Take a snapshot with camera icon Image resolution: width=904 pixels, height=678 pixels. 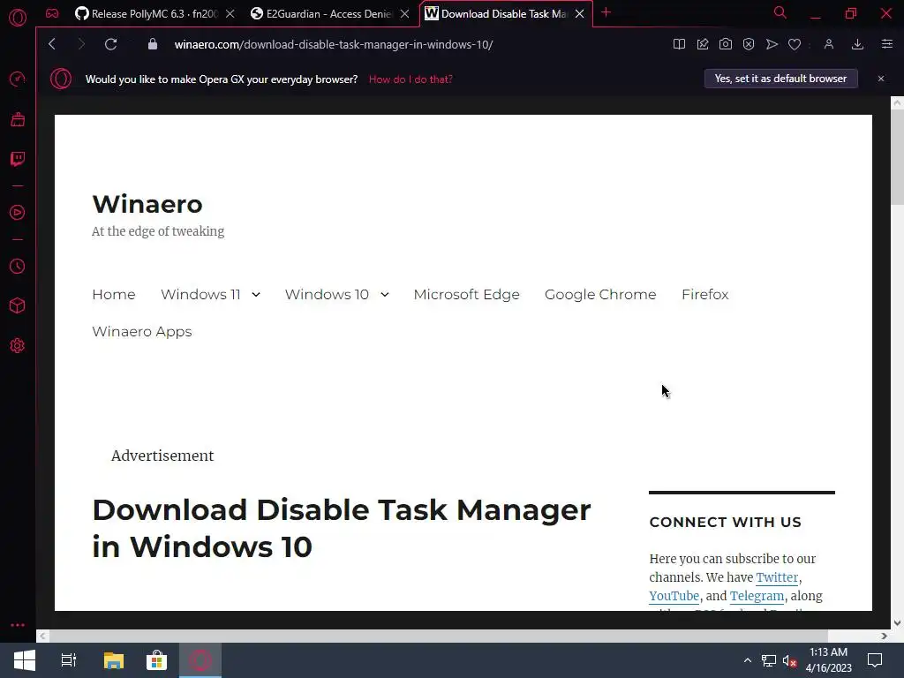726,44
